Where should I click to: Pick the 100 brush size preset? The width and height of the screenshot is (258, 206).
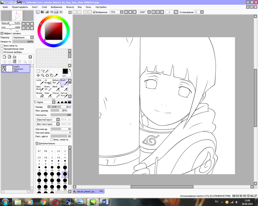click(x=59, y=181)
